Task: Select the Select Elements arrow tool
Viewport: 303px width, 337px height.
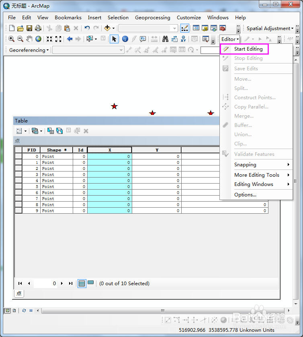Action: (114, 39)
